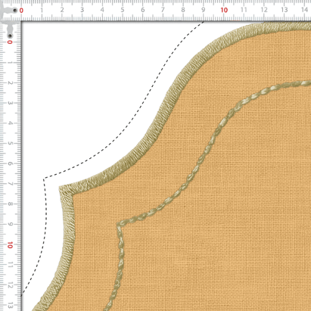Screen dimensions: 311x311
Task: Click the 7 mark on the left ruler
Action: click(11, 184)
